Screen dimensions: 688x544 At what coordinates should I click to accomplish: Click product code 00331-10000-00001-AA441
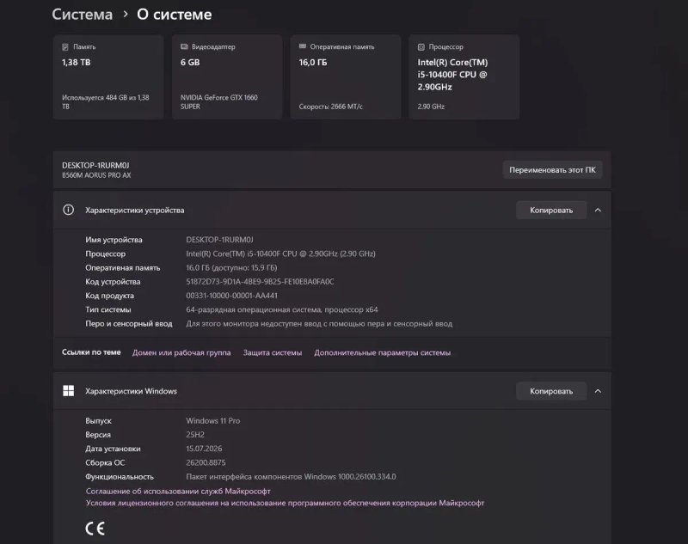tap(231, 296)
